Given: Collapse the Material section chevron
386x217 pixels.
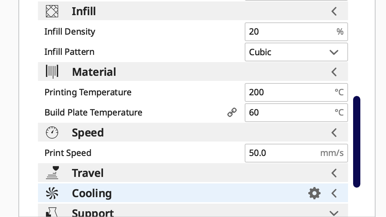Looking at the screenshot, I should click(x=334, y=72).
